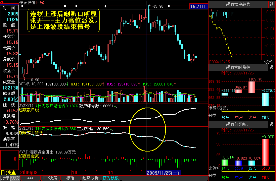
Task: Select the AAA template tab
Action: click(x=30, y=178)
